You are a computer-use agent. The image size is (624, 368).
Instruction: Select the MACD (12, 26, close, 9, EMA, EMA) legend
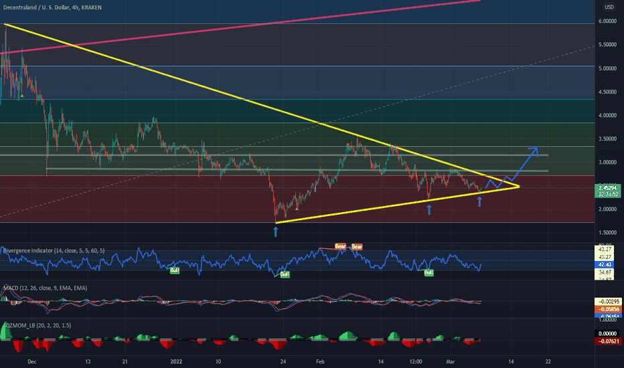pos(45,288)
